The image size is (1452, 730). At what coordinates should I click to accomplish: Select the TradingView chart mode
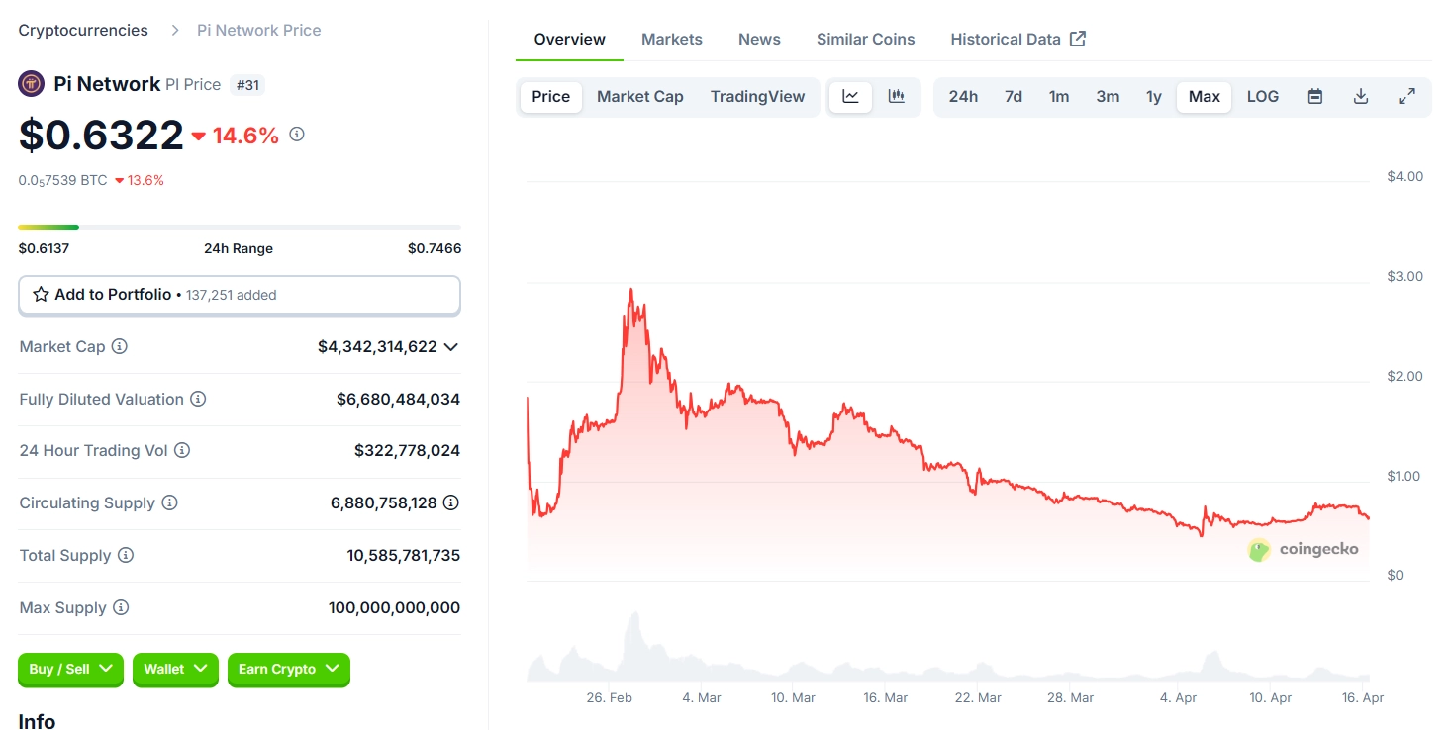(758, 97)
